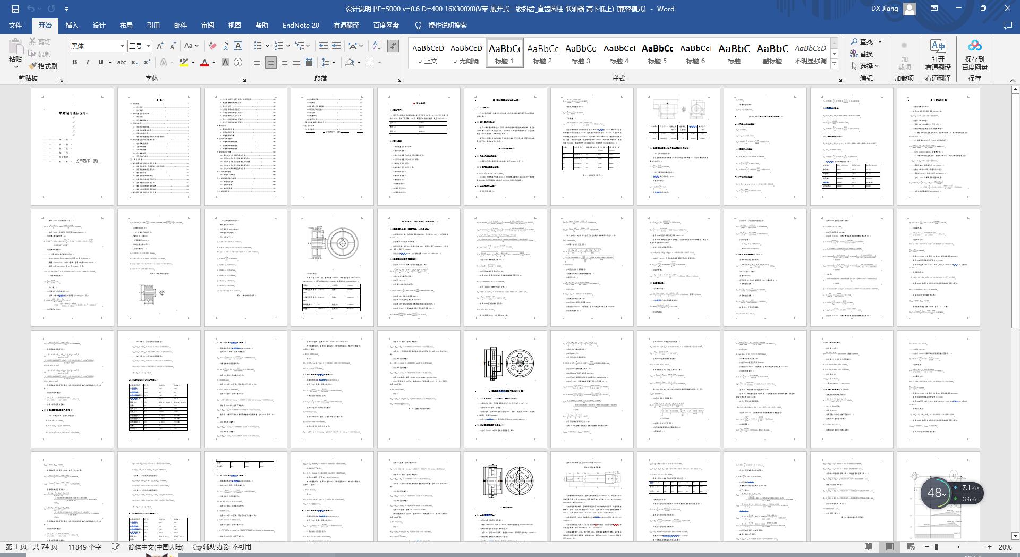
Task: Increase font size with the larger A icon
Action: coord(160,46)
